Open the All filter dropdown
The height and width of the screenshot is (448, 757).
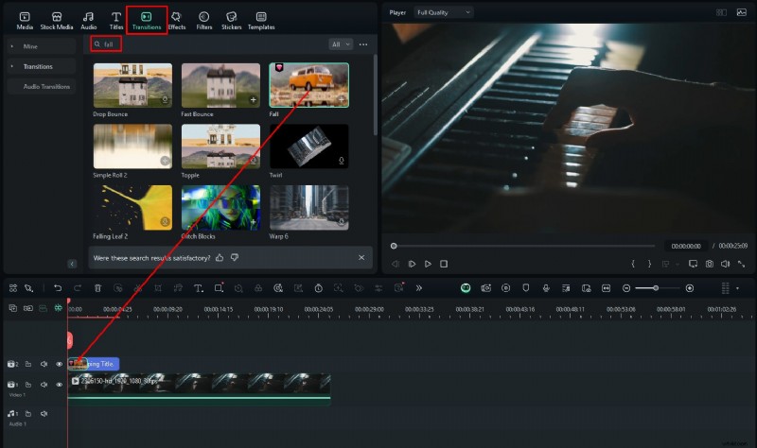click(x=340, y=44)
